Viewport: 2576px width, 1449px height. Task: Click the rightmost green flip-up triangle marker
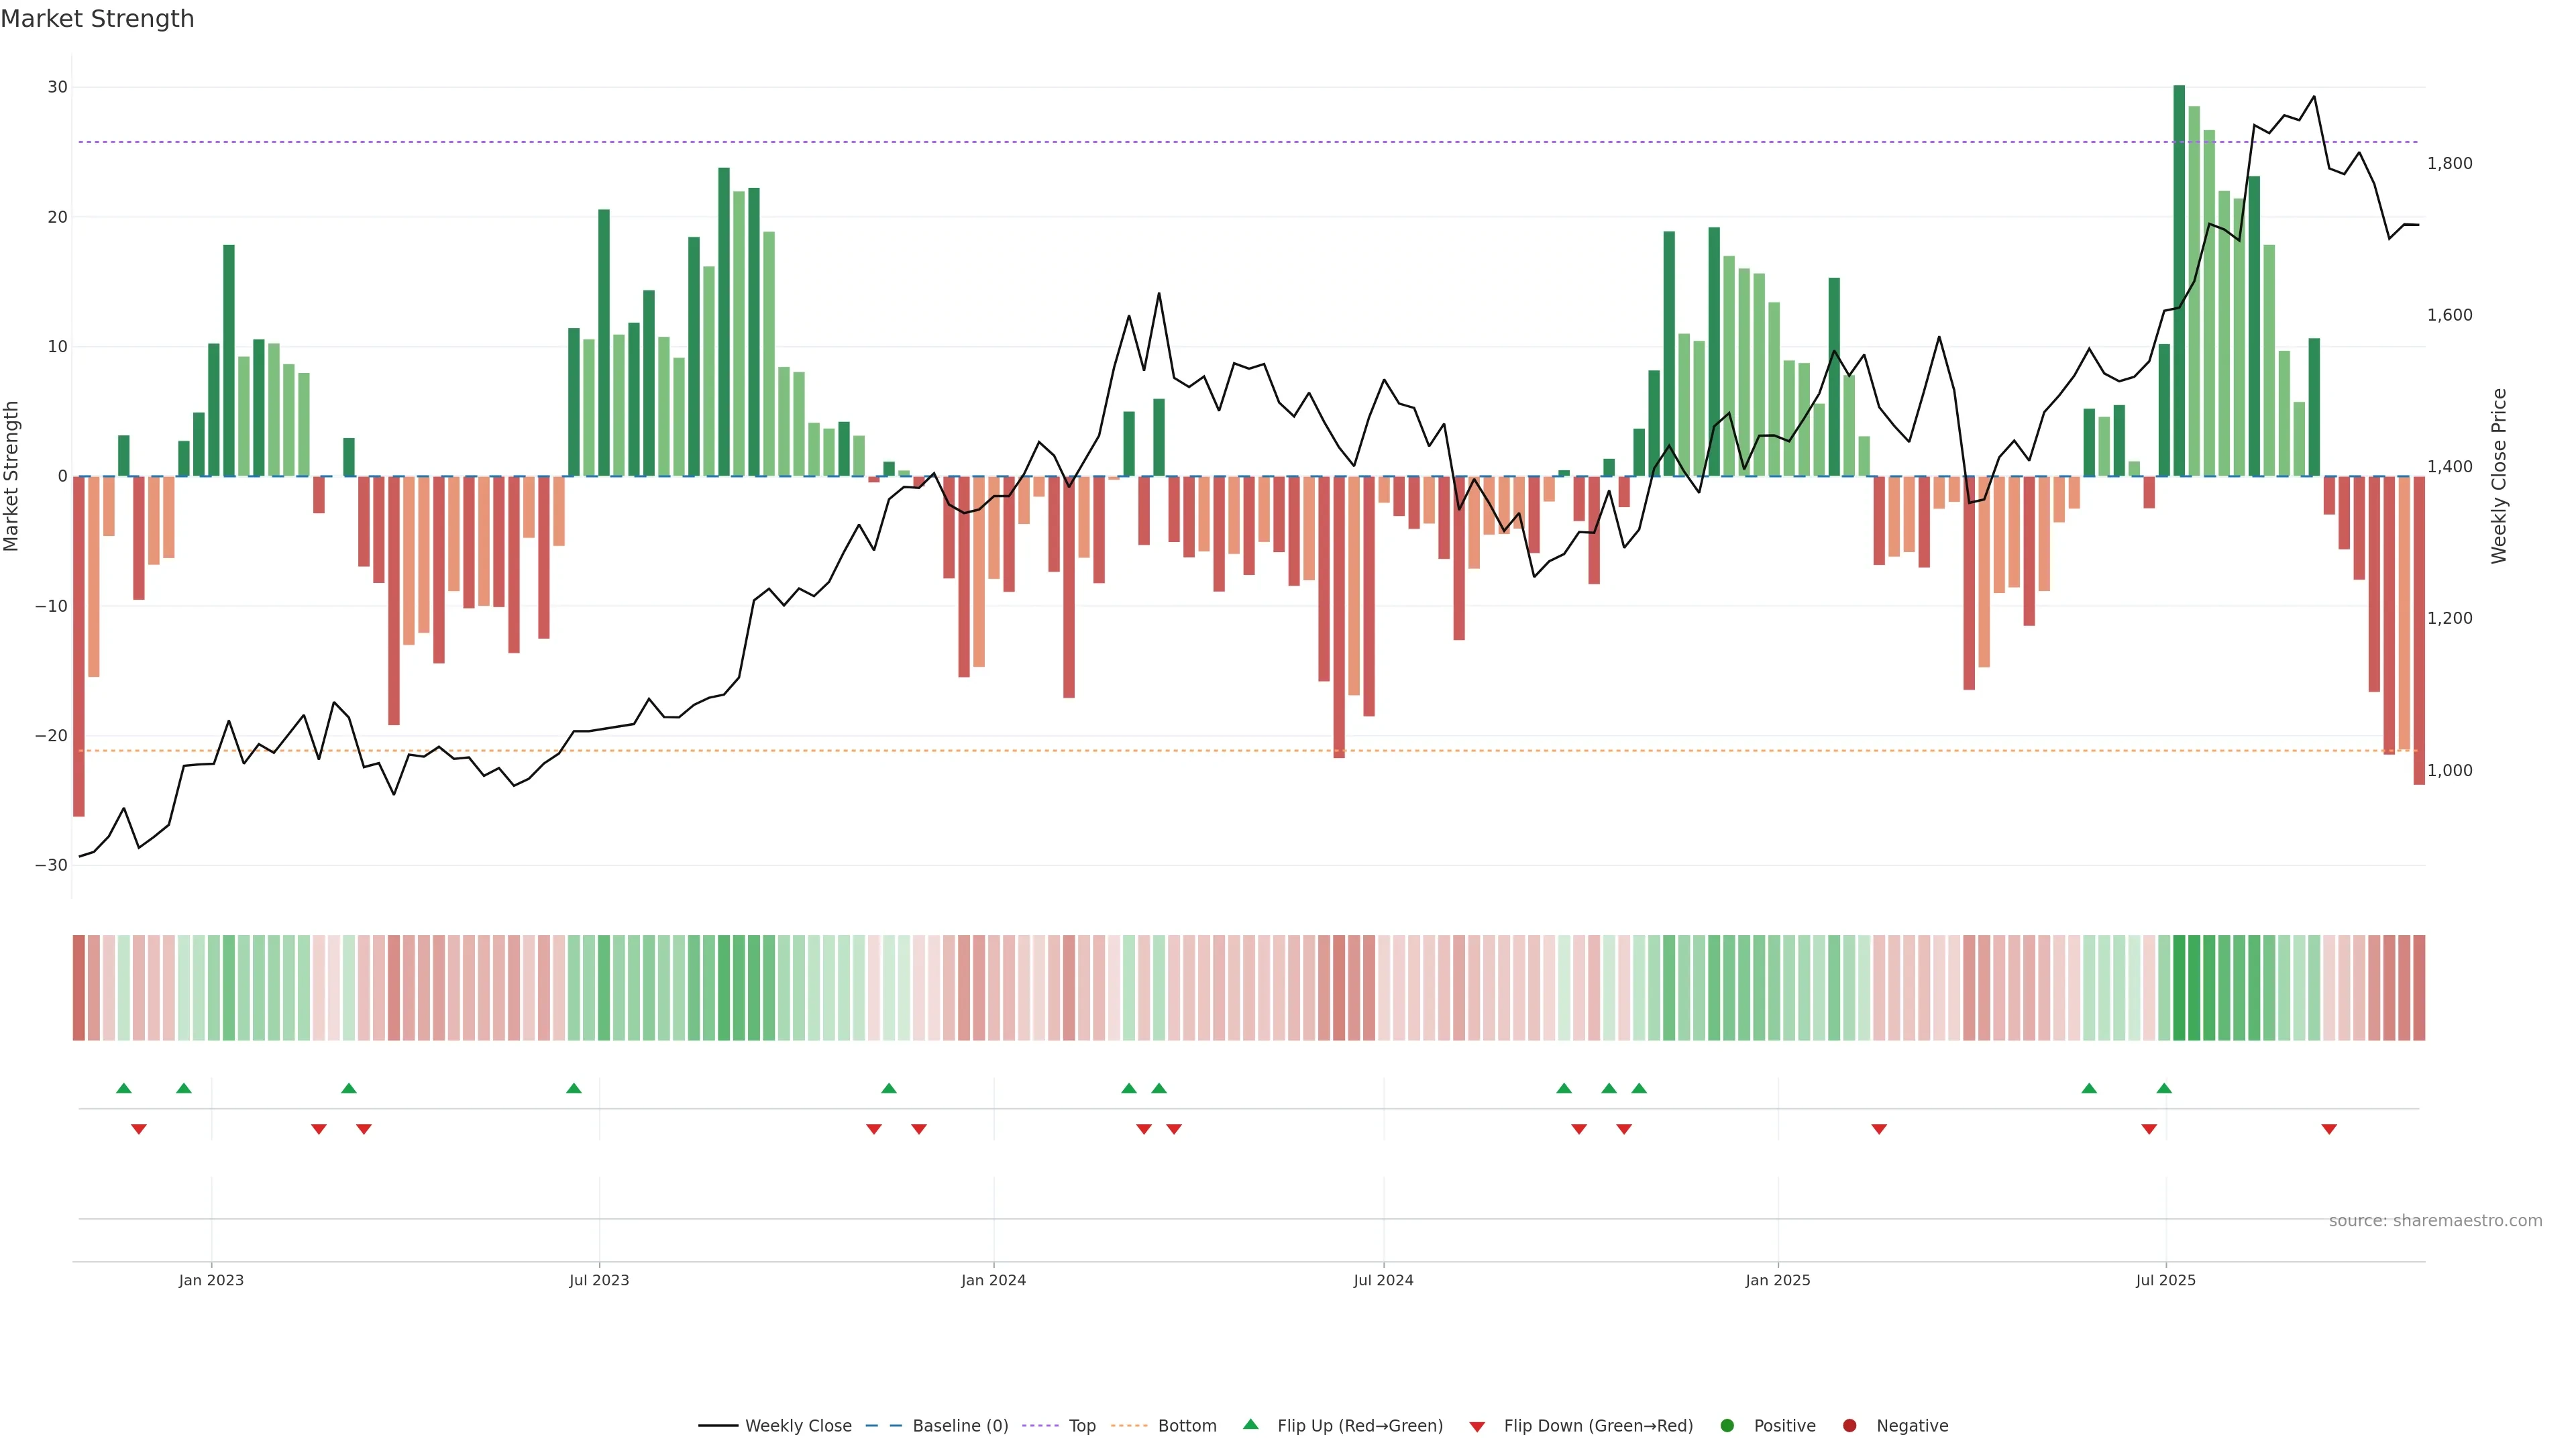(x=2164, y=1088)
